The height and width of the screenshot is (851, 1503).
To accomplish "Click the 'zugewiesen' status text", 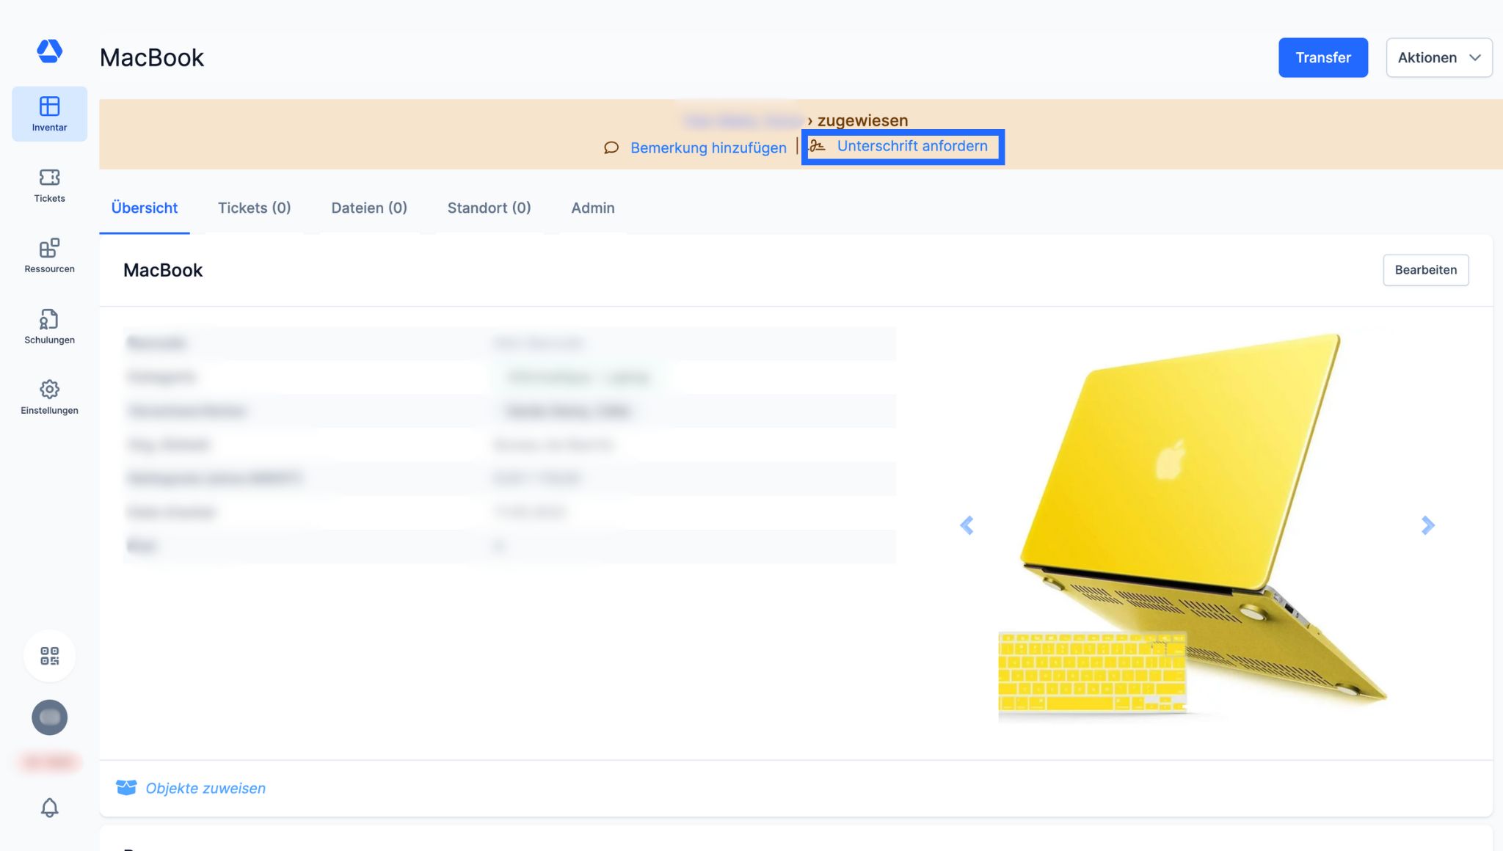I will [x=862, y=120].
